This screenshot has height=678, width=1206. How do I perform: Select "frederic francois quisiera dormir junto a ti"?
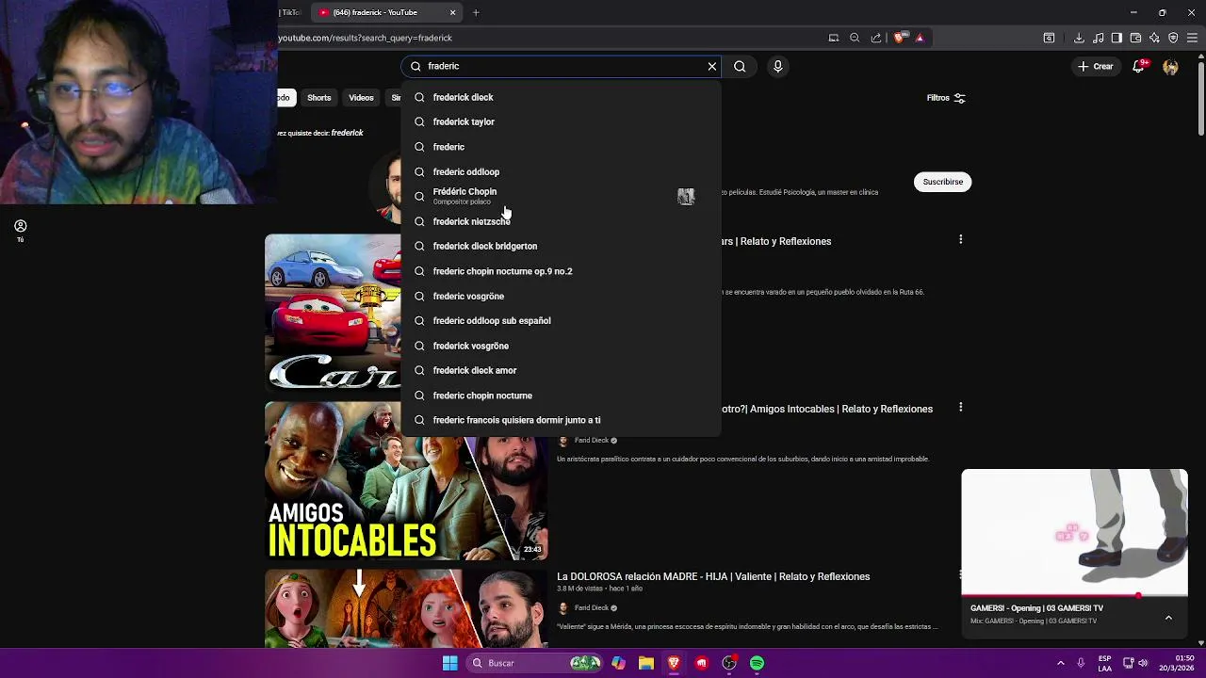pos(562,420)
